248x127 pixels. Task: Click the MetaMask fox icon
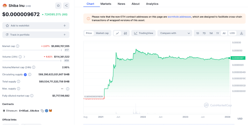[x=50, y=111]
